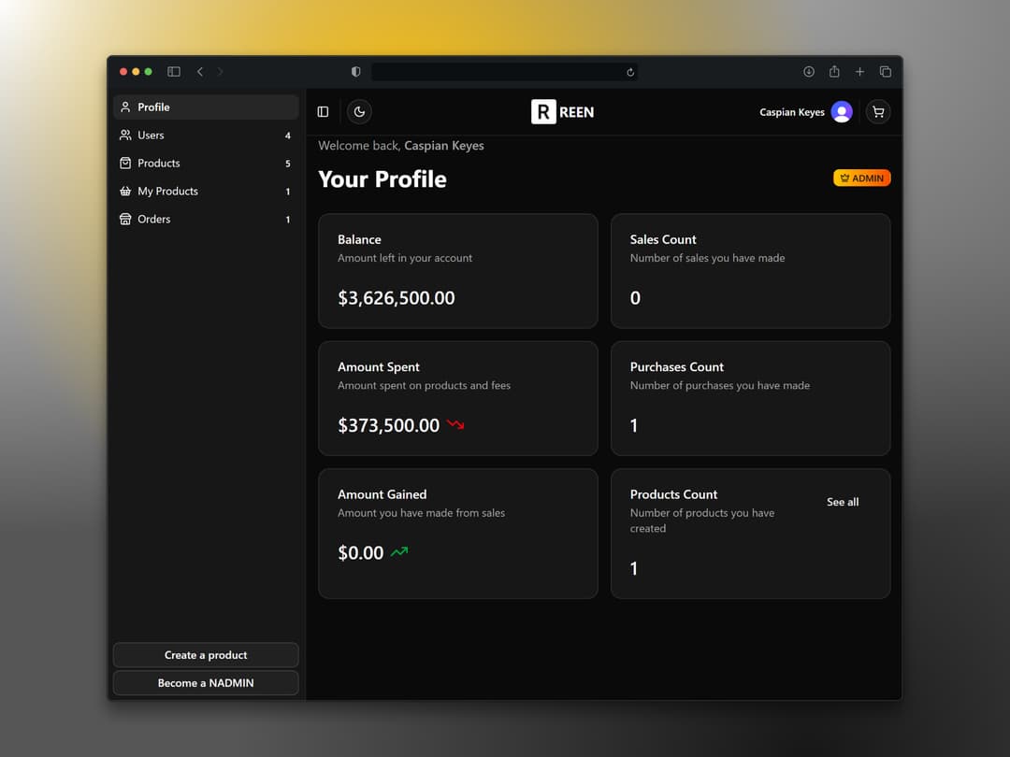Click the browser share icon

(834, 71)
